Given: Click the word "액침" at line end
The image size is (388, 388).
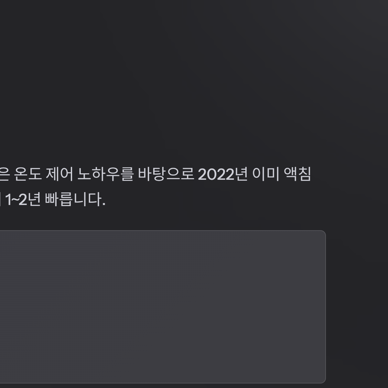Looking at the screenshot, I should pyautogui.click(x=297, y=175).
